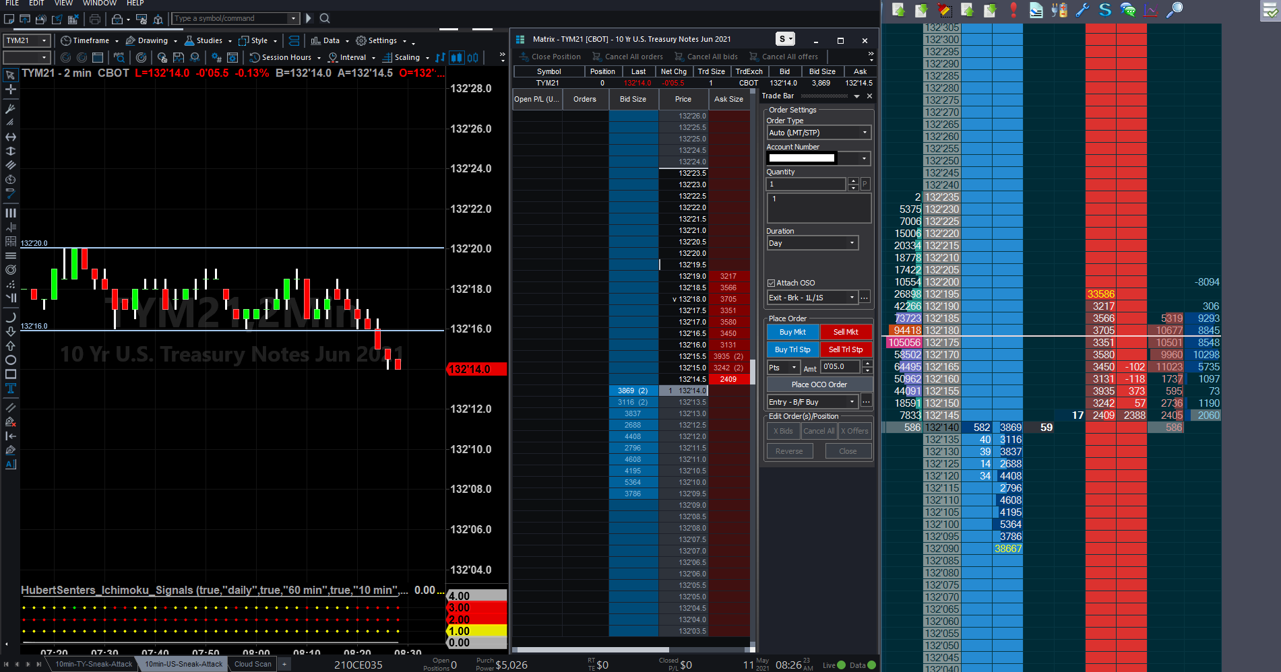The width and height of the screenshot is (1281, 672).
Task: Select the pointer tool in drawing toolbar
Action: 10,75
